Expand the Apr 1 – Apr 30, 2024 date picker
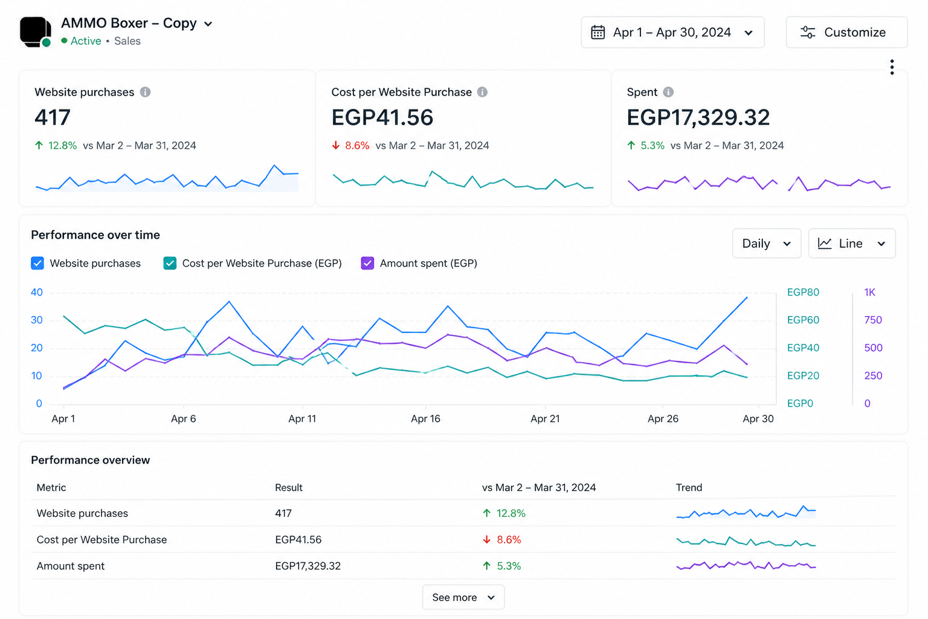Image resolution: width=928 pixels, height=619 pixels. pos(672,32)
